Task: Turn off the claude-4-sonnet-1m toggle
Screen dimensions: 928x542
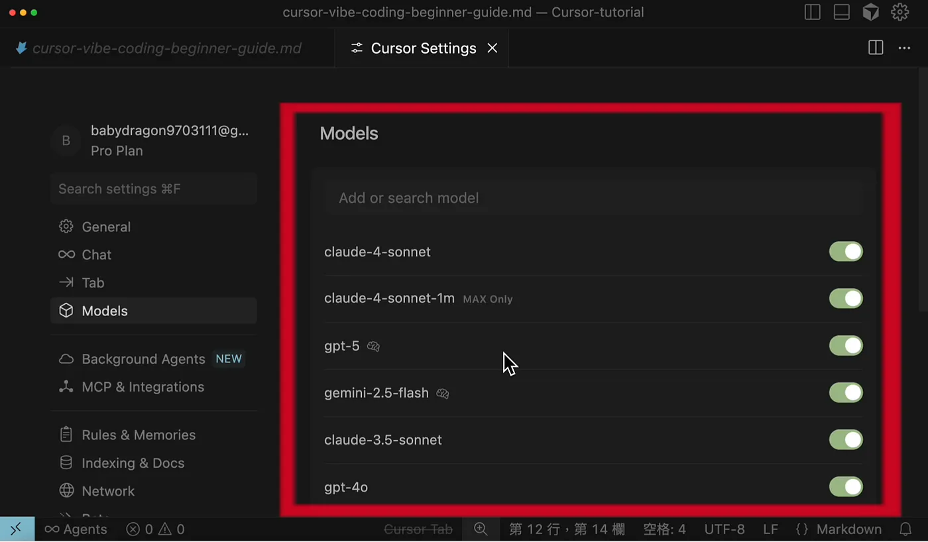Action: pos(846,299)
